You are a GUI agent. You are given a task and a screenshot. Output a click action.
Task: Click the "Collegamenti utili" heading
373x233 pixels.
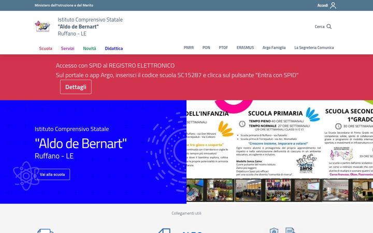[187, 213]
